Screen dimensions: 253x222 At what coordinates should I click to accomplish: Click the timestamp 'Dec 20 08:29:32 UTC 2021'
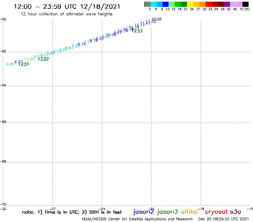pyautogui.click(x=224, y=219)
